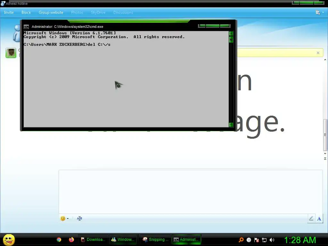Click the AB text tool icon
This screenshot has height=246, width=328.
point(79,218)
